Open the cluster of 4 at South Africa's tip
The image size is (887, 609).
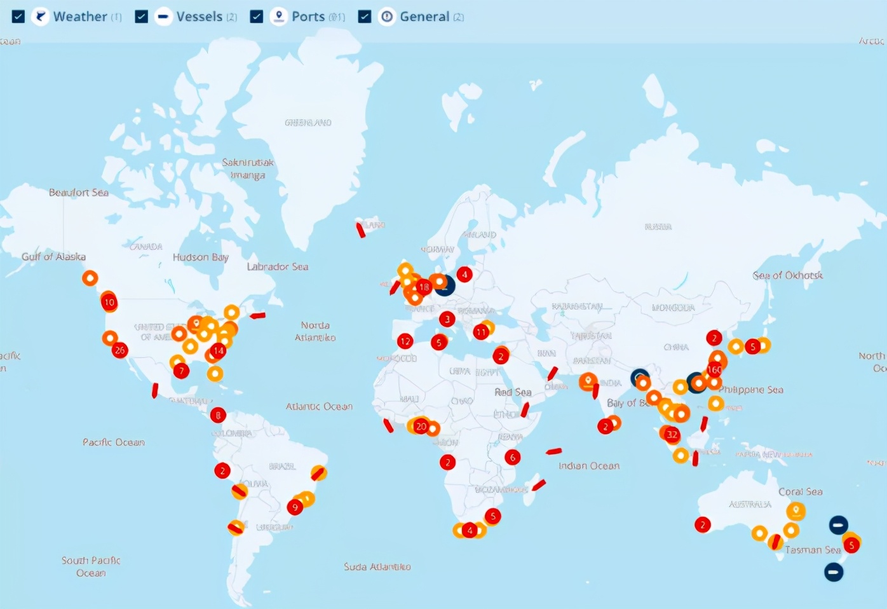[470, 530]
